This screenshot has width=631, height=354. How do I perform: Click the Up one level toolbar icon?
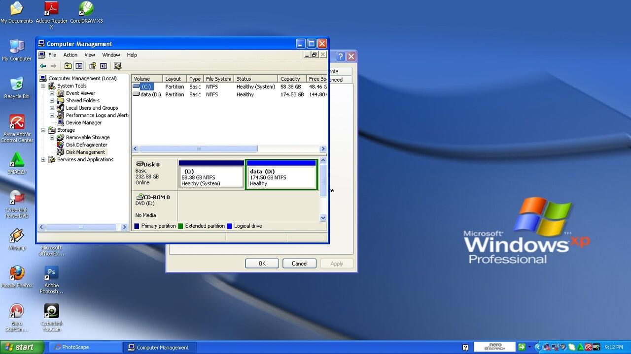[x=68, y=66]
